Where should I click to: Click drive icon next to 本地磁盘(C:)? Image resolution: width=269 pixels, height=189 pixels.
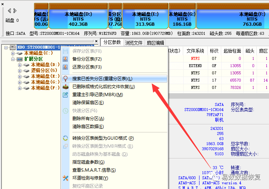tap(20, 53)
